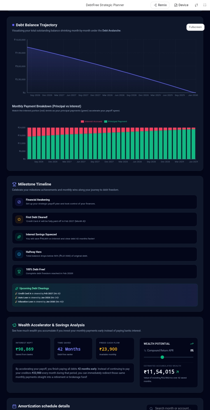Viewport: 210px width, 410px height.
Task: Click the trending-up icon in Wealth Potential
Action: (x=192, y=344)
